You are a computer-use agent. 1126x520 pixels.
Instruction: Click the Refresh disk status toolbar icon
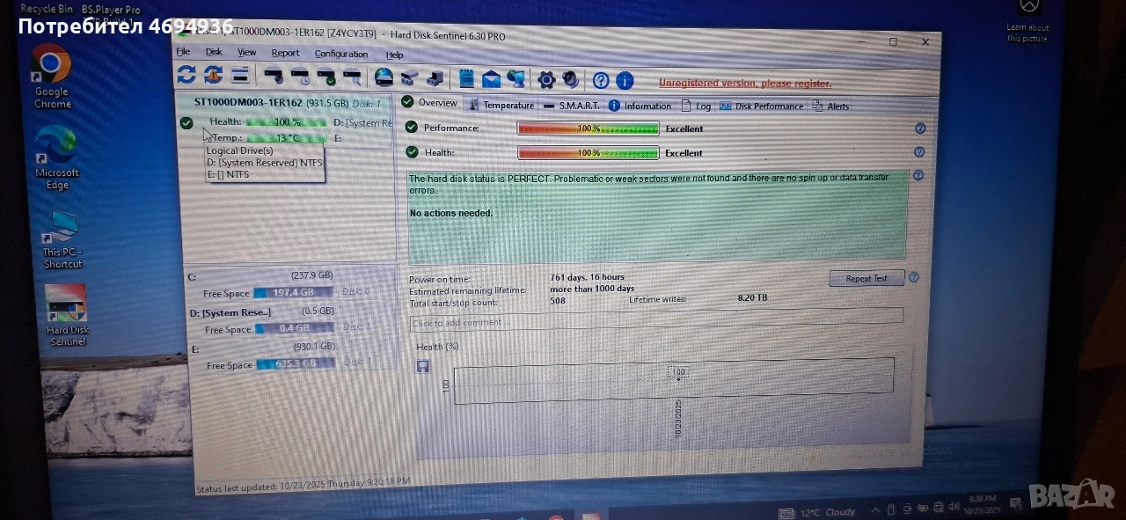tap(186, 76)
